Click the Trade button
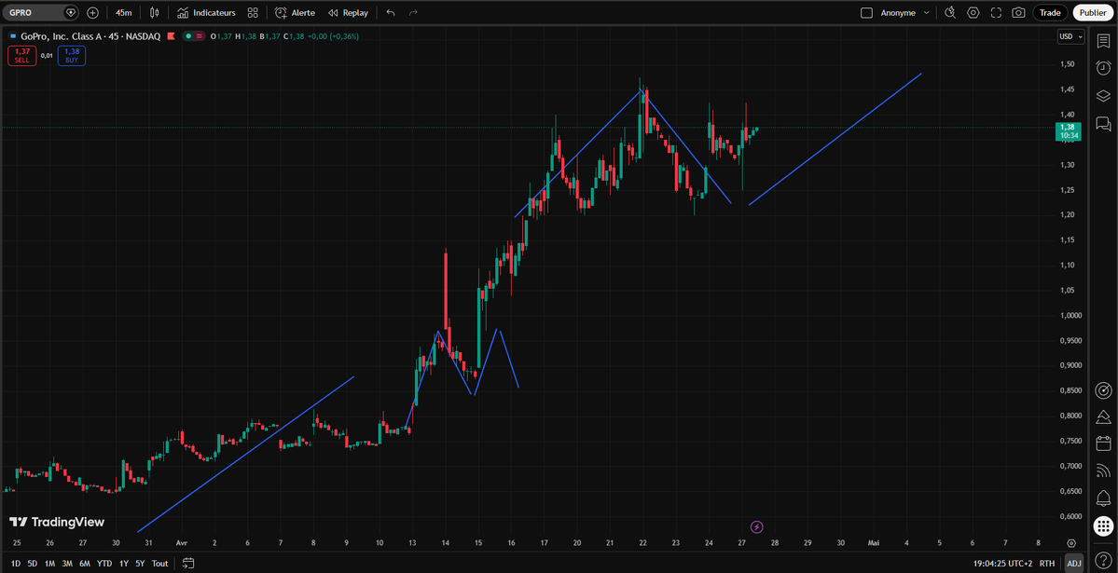Image resolution: width=1118 pixels, height=573 pixels. (1050, 13)
